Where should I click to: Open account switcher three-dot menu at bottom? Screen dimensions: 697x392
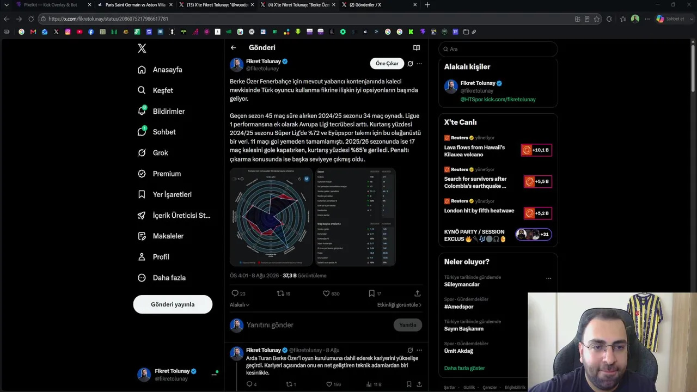pyautogui.click(x=214, y=375)
